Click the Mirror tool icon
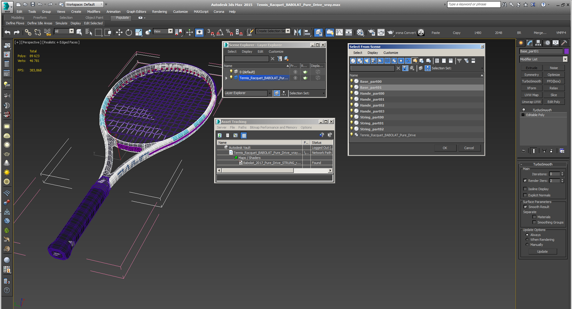The height and width of the screenshot is (309, 572). pos(298,32)
